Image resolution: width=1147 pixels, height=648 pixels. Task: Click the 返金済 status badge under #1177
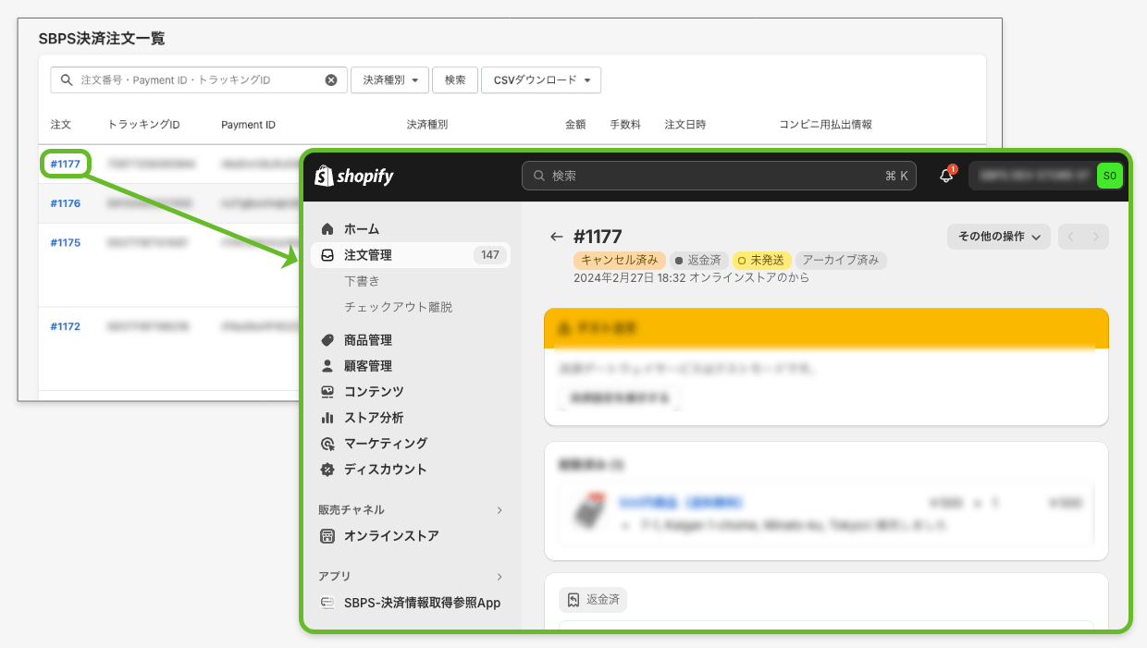tap(699, 261)
